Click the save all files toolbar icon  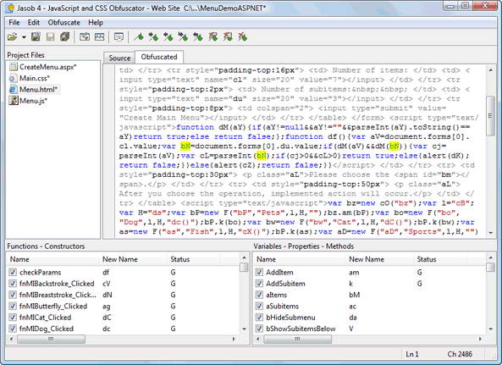pyautogui.click(x=64, y=37)
